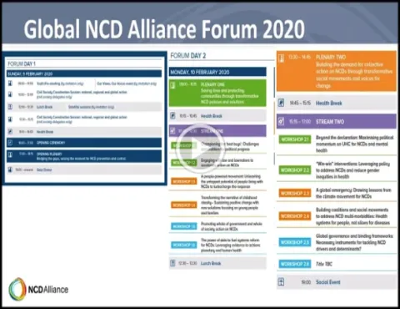Select the WORKSHOP 2.4 orange badge
Viewport: 400px width, 309px height.
[x=295, y=216]
